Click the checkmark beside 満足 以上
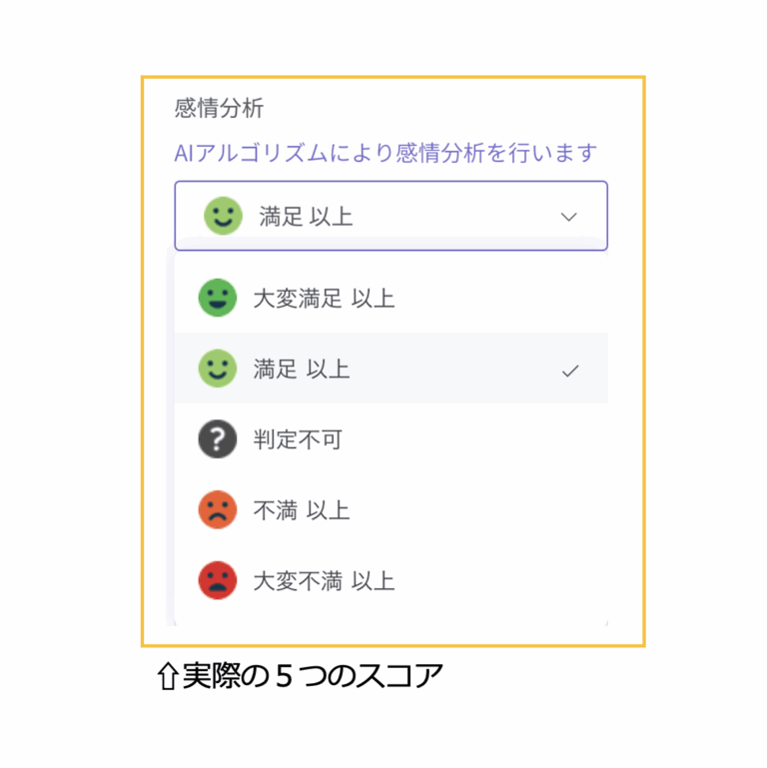 pyautogui.click(x=570, y=371)
